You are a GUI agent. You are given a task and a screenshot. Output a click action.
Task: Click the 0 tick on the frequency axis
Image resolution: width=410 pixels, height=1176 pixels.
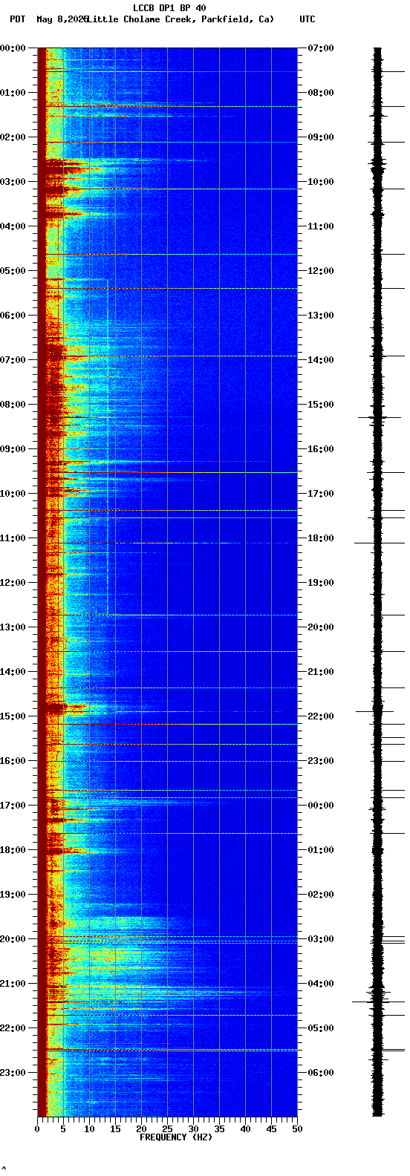[37, 1129]
